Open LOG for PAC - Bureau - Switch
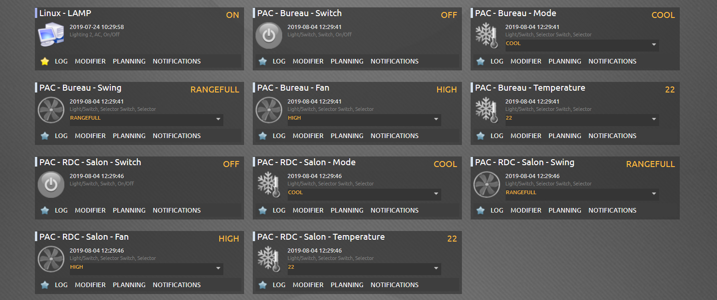 point(279,61)
